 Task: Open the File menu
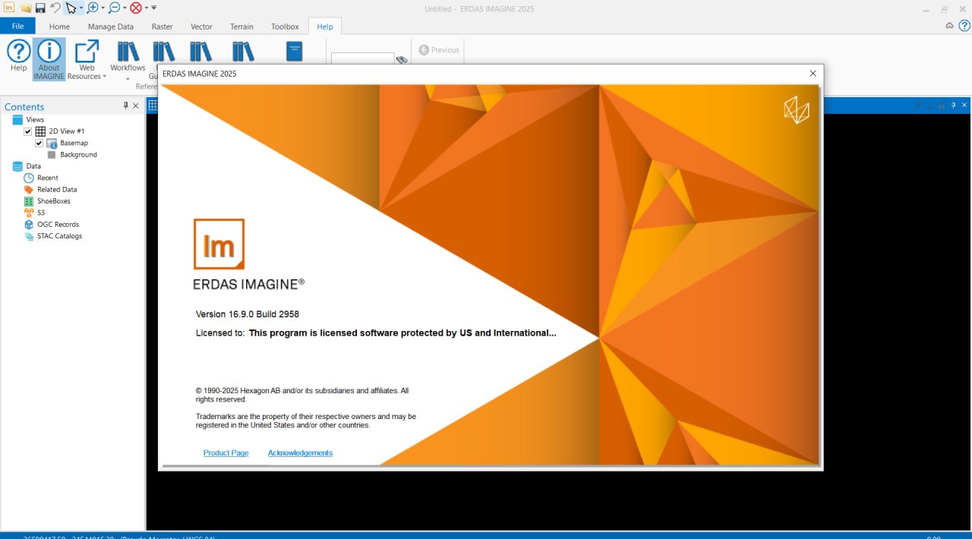pos(17,27)
